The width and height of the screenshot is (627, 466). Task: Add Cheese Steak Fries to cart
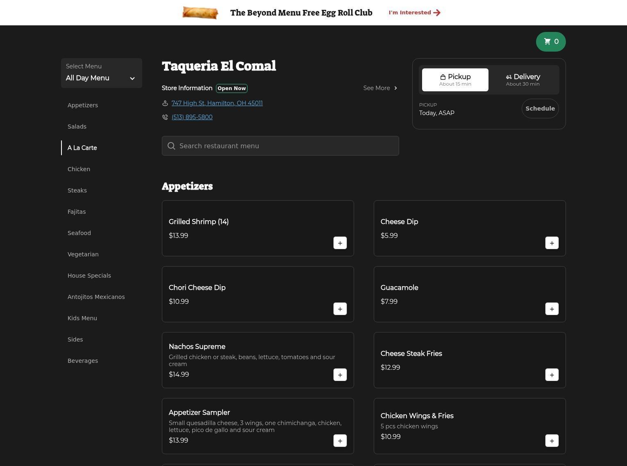(x=552, y=375)
